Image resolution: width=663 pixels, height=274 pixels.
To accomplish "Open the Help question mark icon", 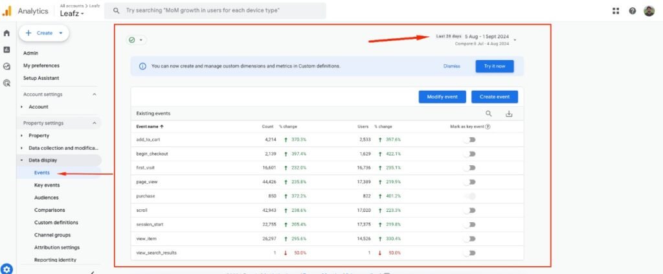I will [x=632, y=10].
